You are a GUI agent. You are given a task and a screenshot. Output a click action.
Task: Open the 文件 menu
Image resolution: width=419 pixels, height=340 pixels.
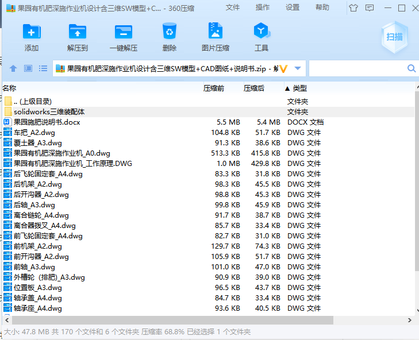tap(232, 7)
